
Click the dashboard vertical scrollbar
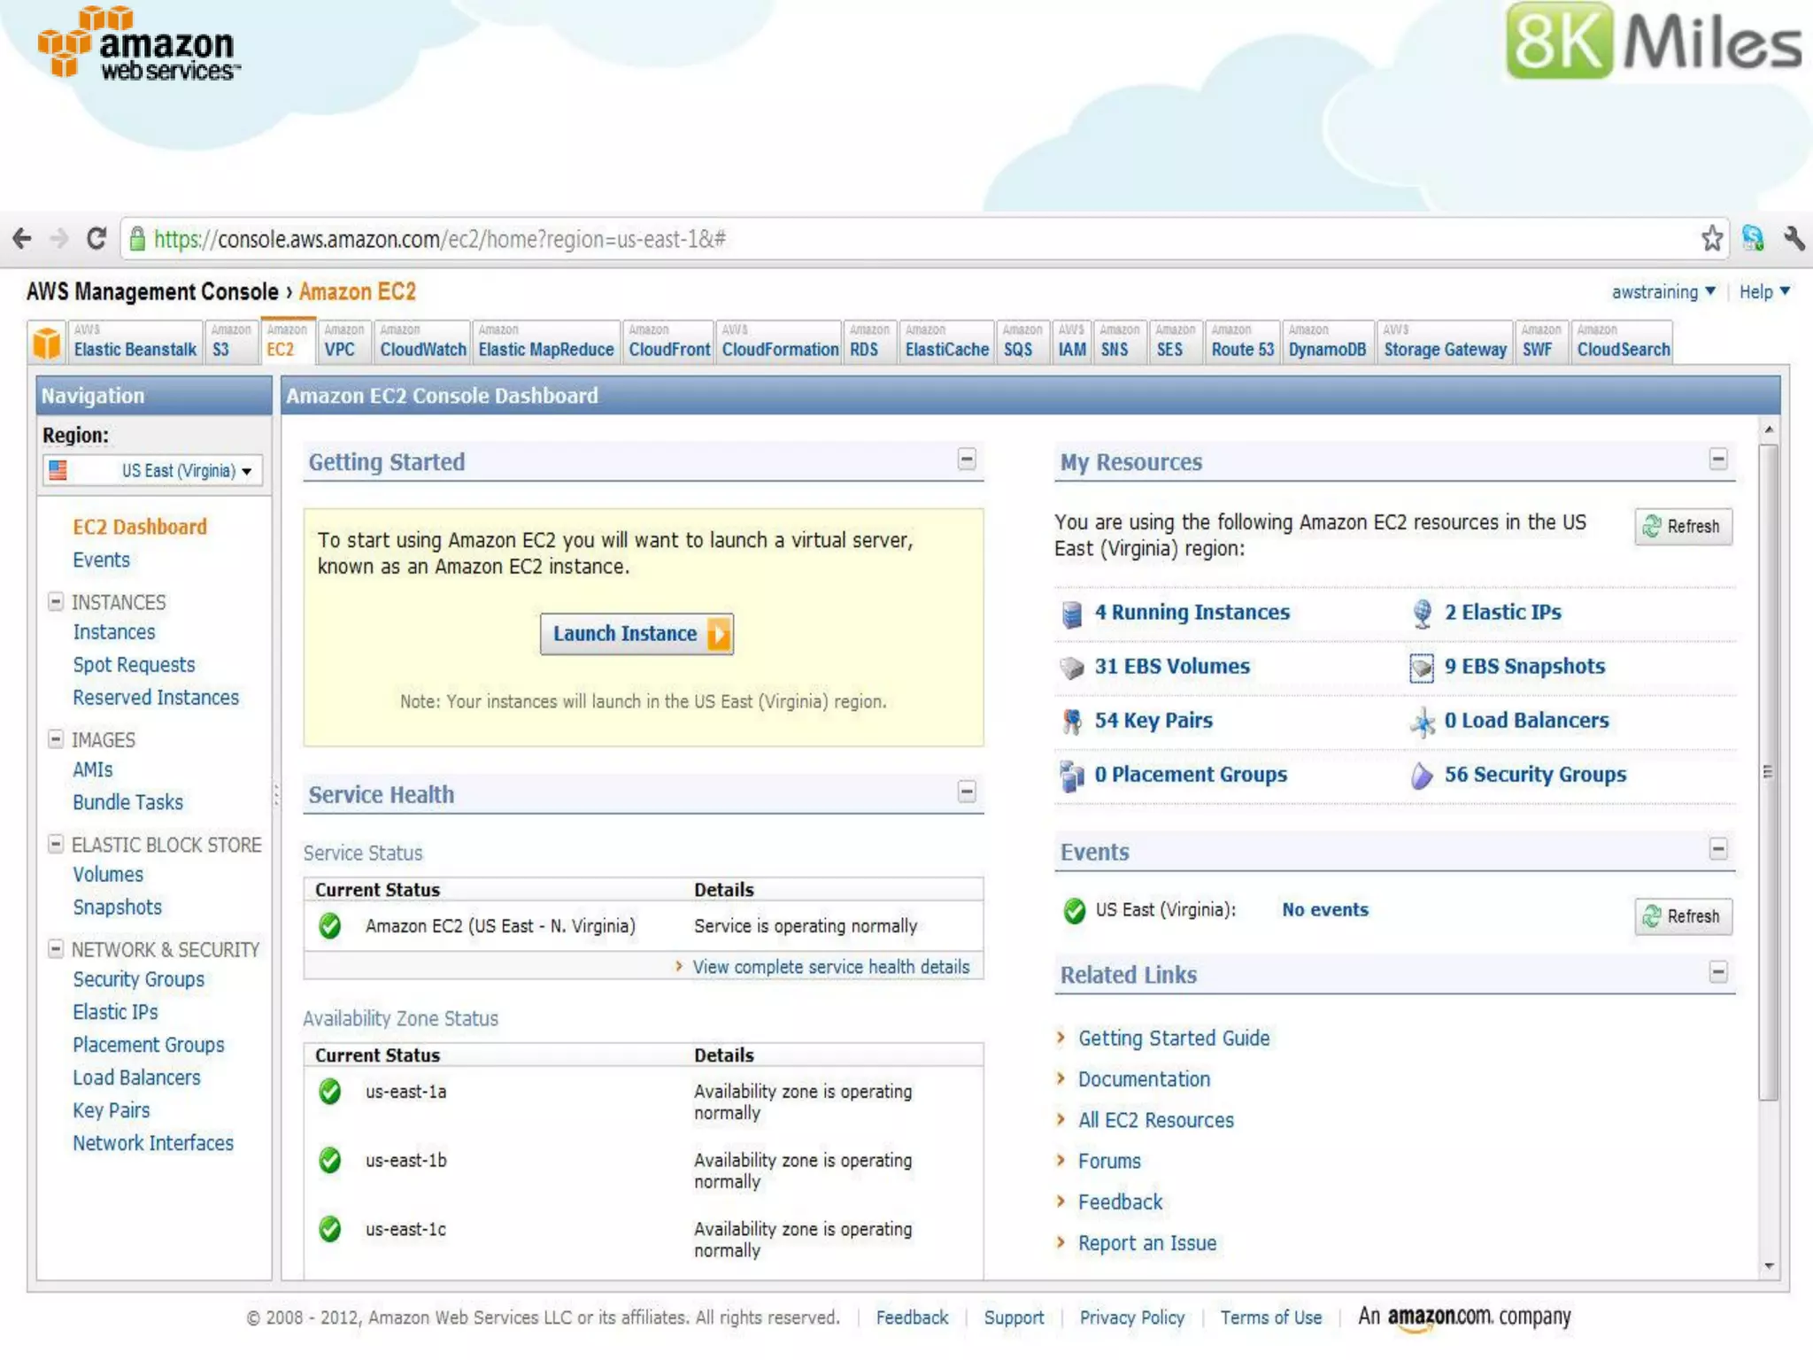(x=1768, y=770)
